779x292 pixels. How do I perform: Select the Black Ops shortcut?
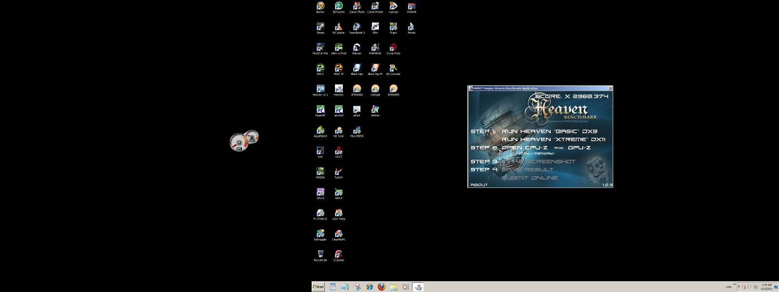point(357,70)
